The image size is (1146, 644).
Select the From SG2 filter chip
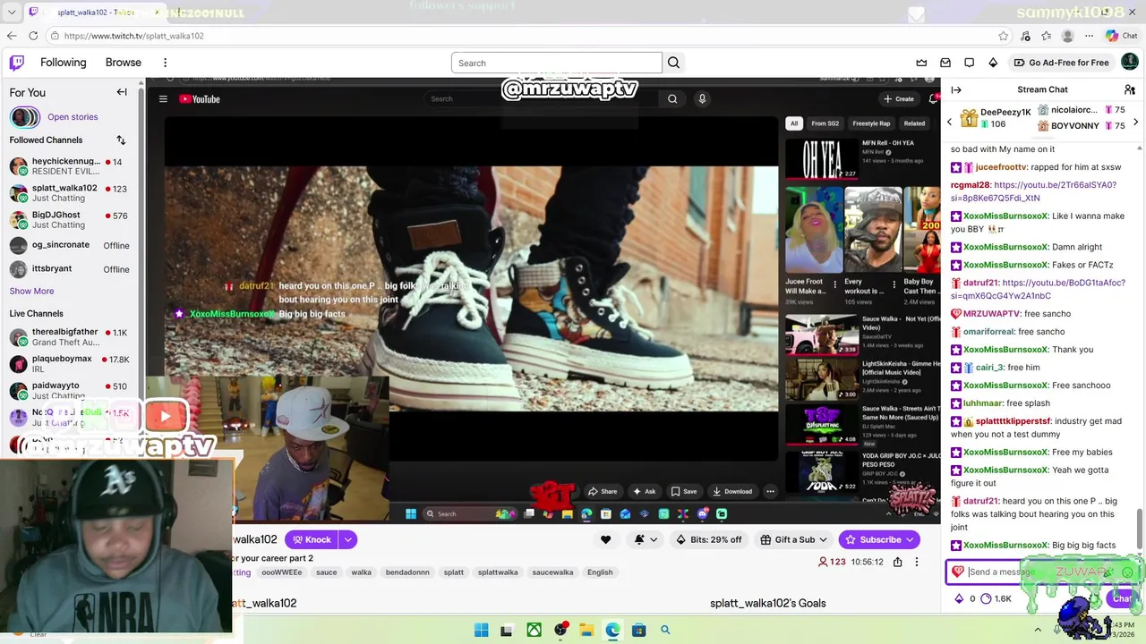(825, 123)
